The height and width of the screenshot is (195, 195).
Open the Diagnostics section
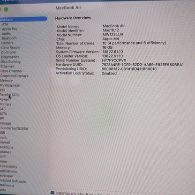(x=10, y=57)
